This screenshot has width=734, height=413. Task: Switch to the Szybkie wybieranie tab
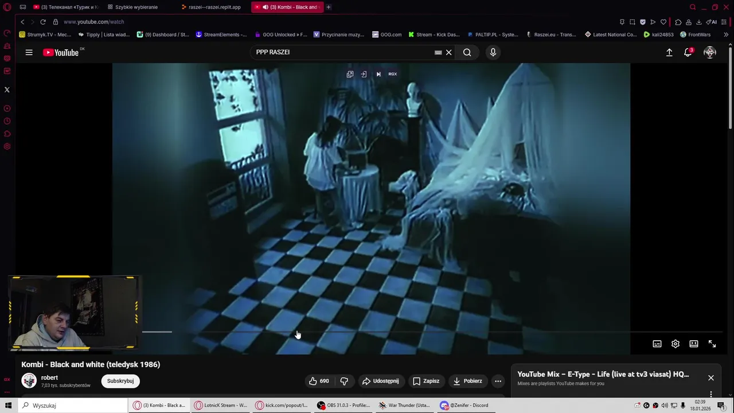[136, 7]
